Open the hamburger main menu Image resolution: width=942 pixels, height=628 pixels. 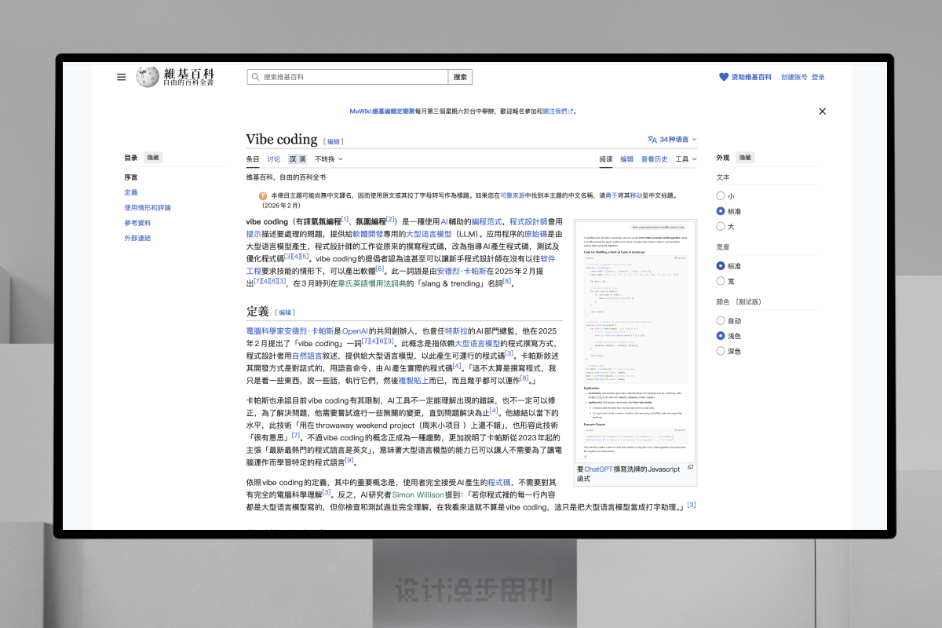click(122, 77)
